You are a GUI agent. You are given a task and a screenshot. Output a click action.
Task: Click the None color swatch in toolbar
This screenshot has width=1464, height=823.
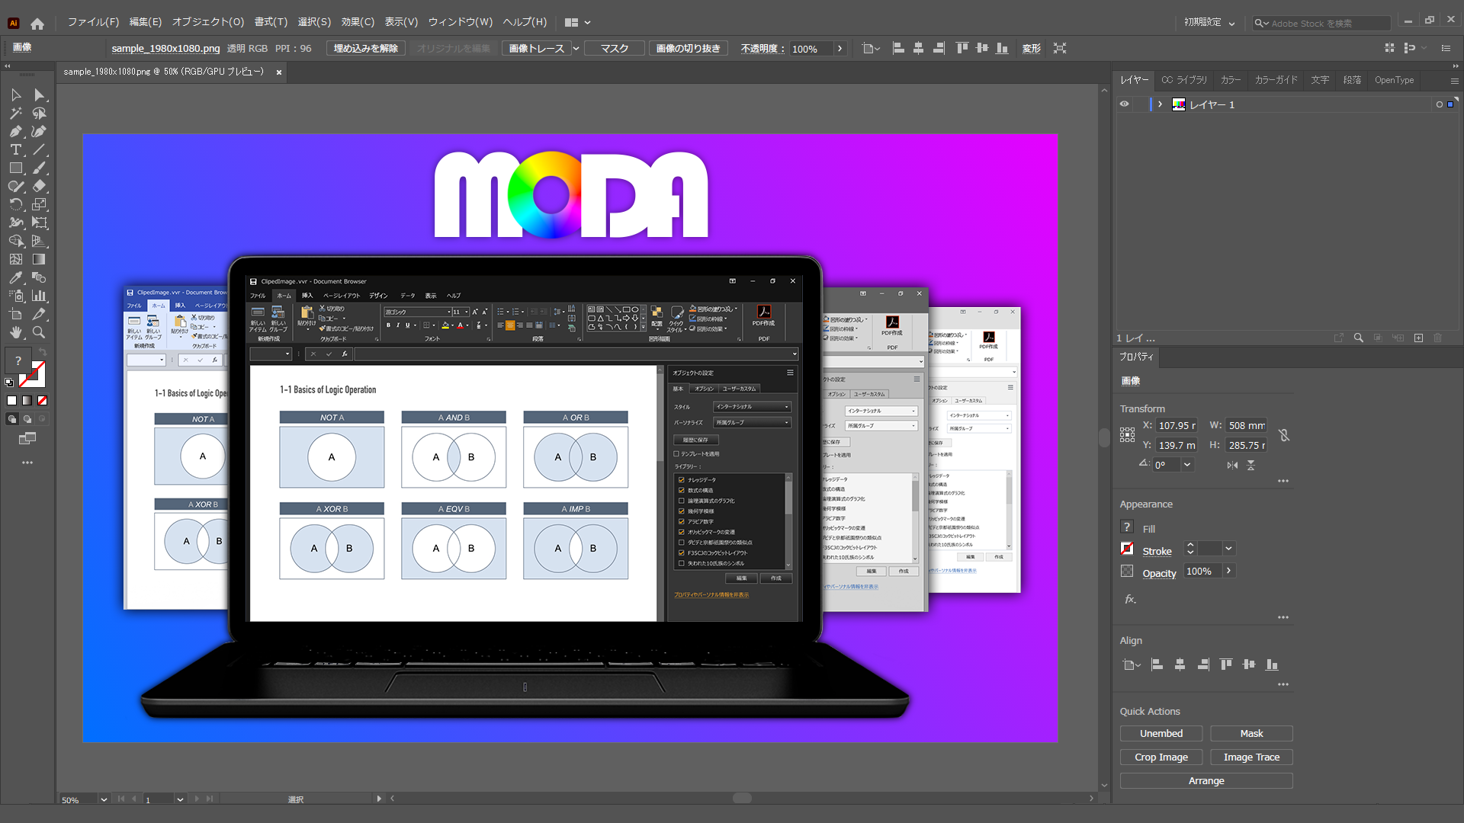click(43, 401)
